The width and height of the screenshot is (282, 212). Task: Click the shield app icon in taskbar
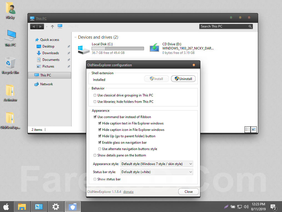click(72, 207)
